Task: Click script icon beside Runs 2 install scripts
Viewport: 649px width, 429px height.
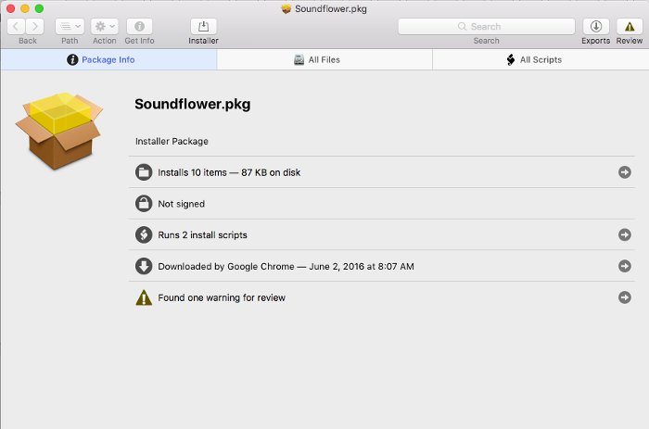Action: (144, 235)
